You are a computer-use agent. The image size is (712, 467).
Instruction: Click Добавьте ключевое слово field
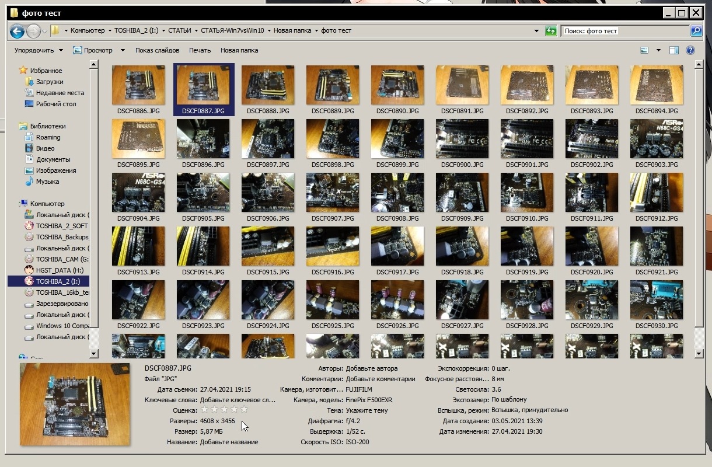pyautogui.click(x=238, y=400)
